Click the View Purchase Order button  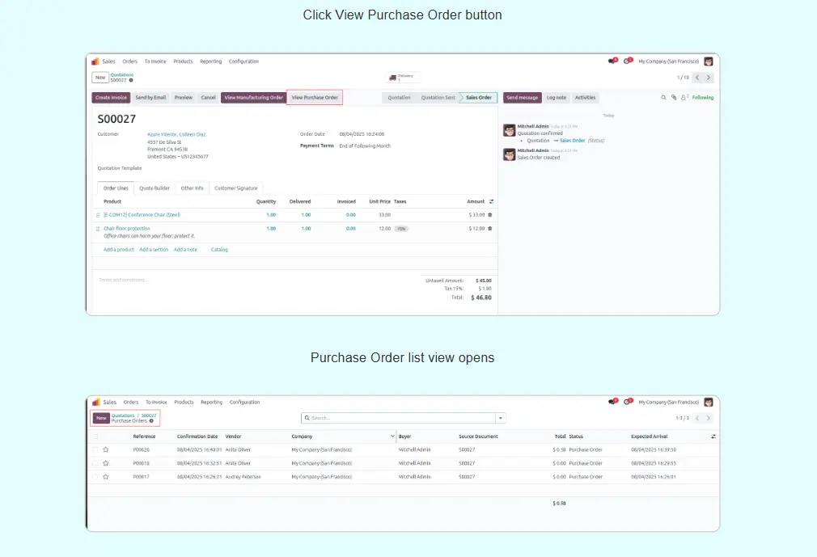pyautogui.click(x=315, y=98)
